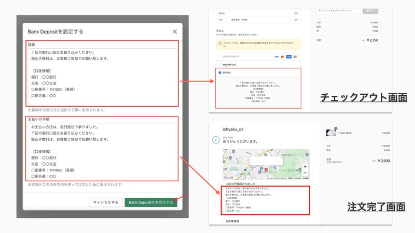Click the Visa card icon

[276, 56]
